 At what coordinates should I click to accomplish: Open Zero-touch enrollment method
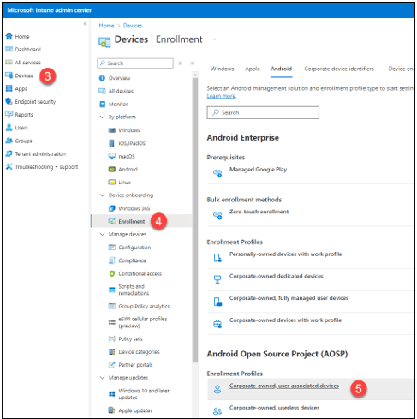(259, 212)
